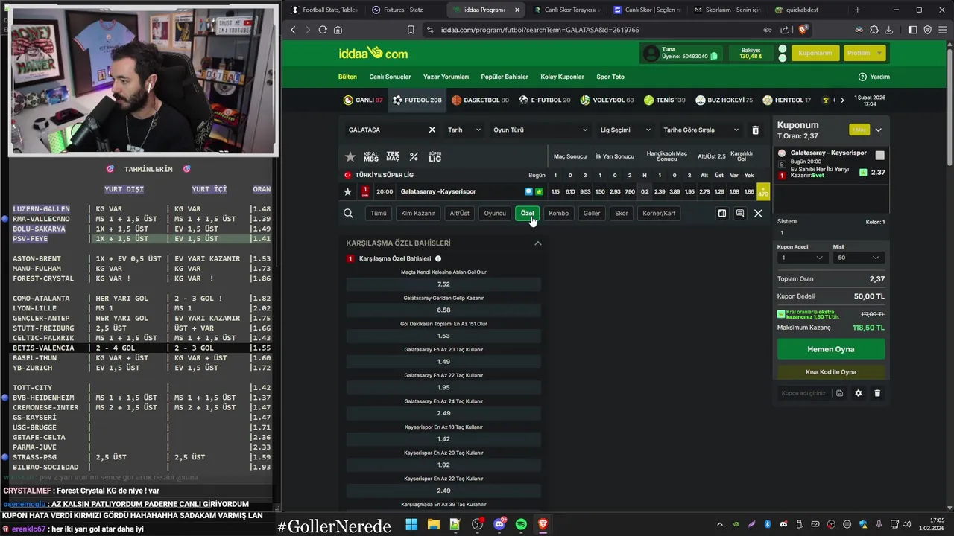
Task: Delete the coupon with trash icon
Action: [877, 393]
